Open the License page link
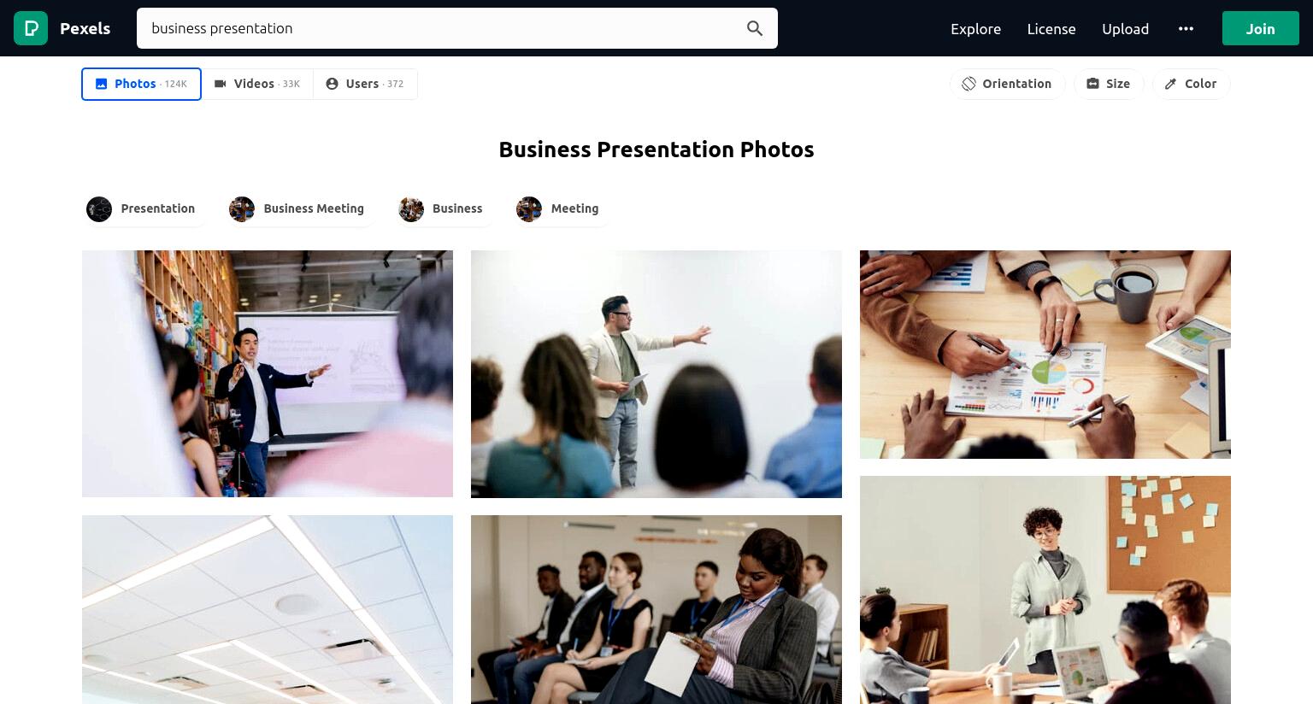1313x704 pixels. click(x=1051, y=28)
